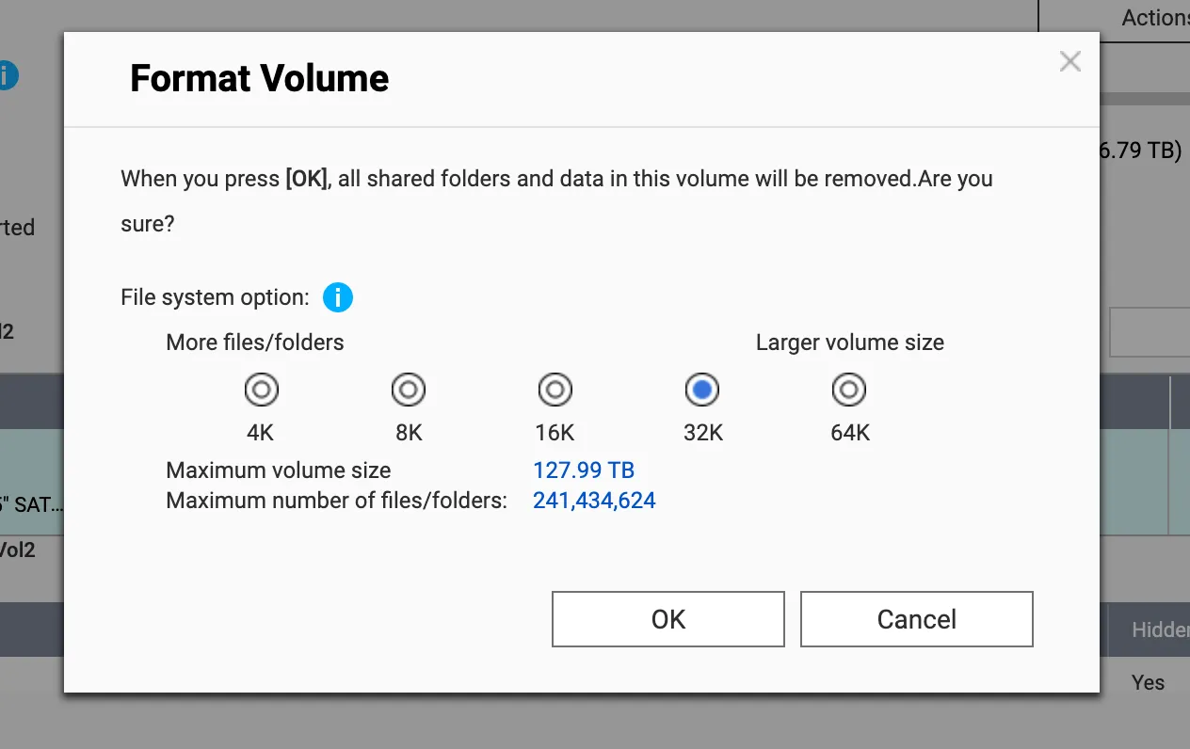The height and width of the screenshot is (749, 1190).
Task: Click the More files/folders label
Action: pyautogui.click(x=255, y=343)
